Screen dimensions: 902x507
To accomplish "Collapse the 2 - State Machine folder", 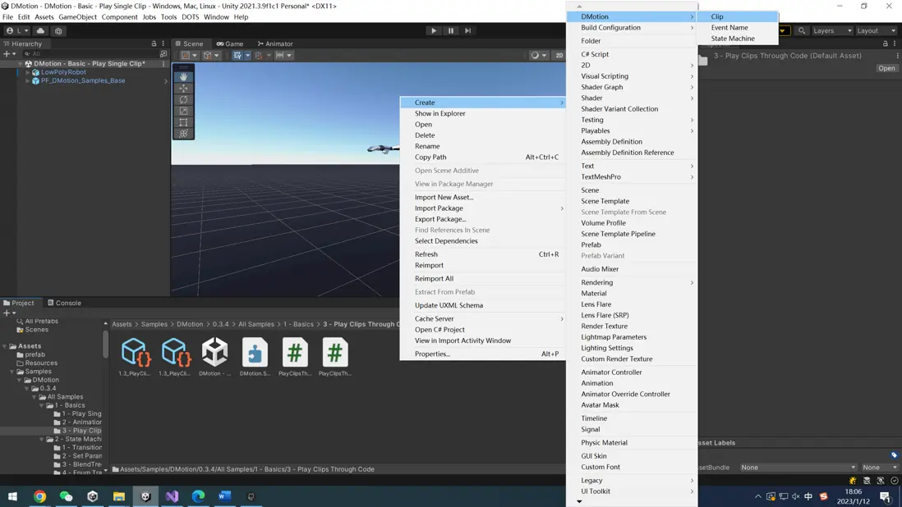I will (42, 439).
